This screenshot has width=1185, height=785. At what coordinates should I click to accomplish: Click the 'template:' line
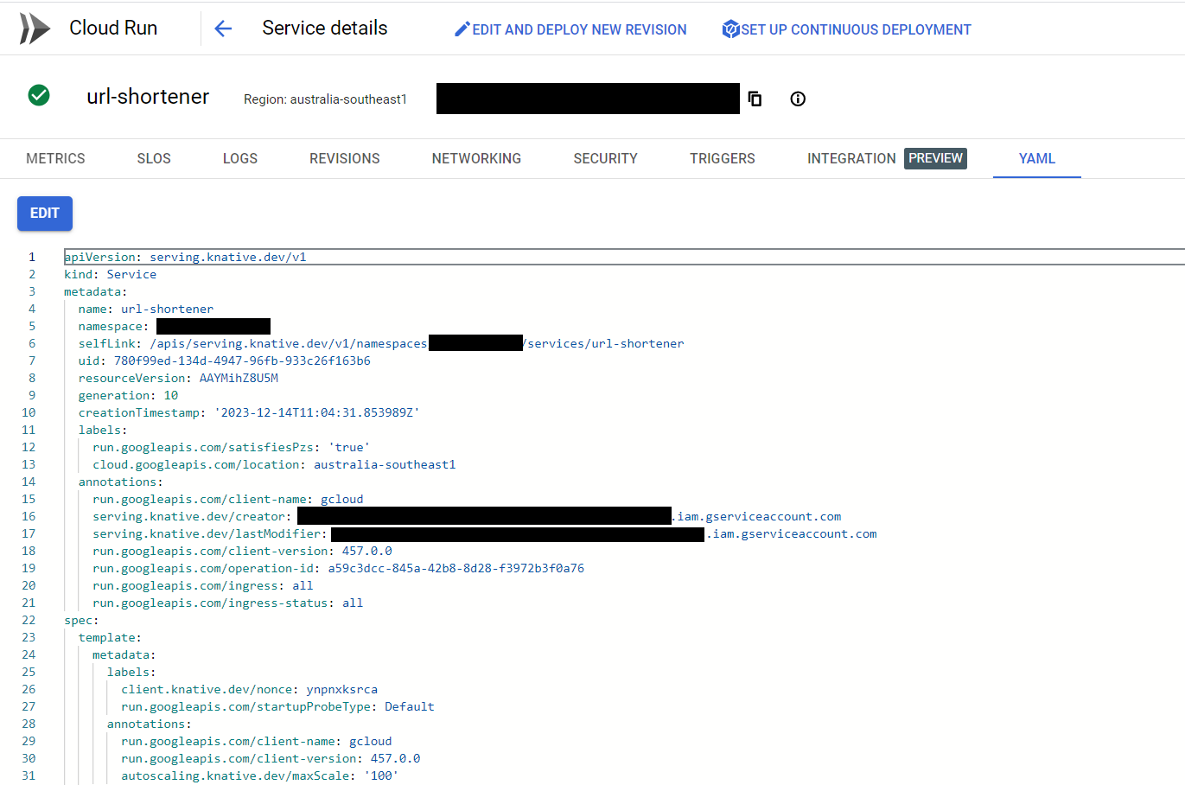pos(110,637)
